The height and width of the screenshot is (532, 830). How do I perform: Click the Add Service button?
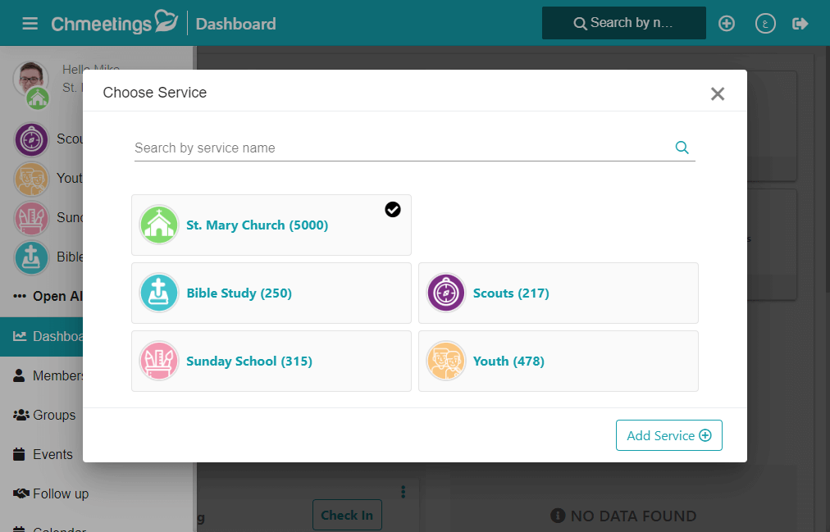669,435
